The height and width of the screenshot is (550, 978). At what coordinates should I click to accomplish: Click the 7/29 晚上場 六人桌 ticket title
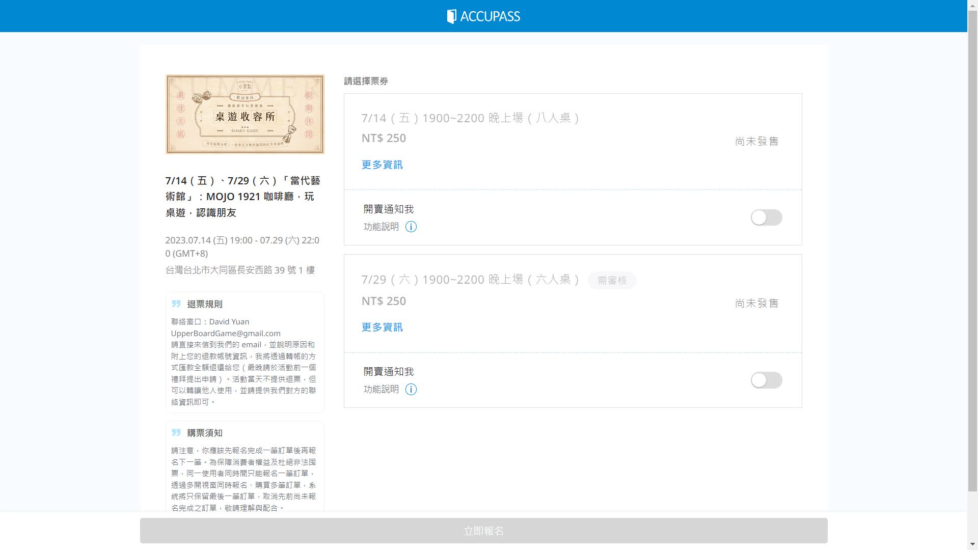pyautogui.click(x=470, y=280)
